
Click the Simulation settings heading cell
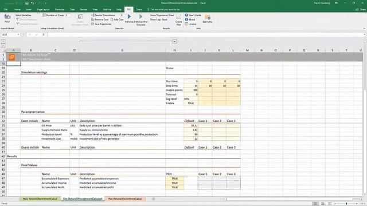point(34,73)
